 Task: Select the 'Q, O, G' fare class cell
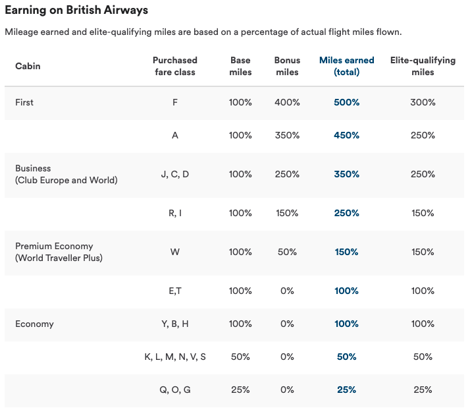[175, 390]
